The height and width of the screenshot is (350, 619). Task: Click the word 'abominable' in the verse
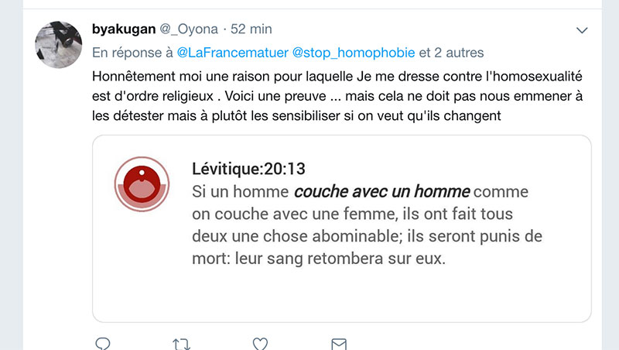point(385,235)
